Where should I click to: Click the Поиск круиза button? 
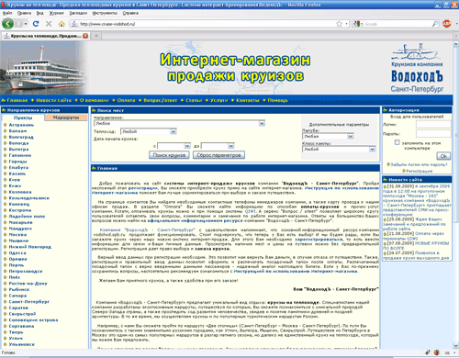click(x=169, y=155)
